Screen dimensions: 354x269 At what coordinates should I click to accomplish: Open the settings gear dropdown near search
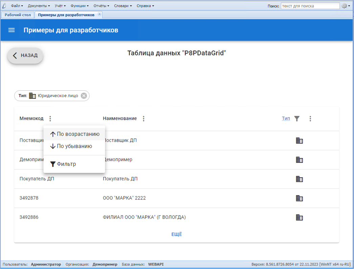(346, 6)
